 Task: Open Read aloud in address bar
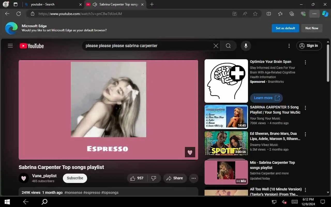(245, 14)
